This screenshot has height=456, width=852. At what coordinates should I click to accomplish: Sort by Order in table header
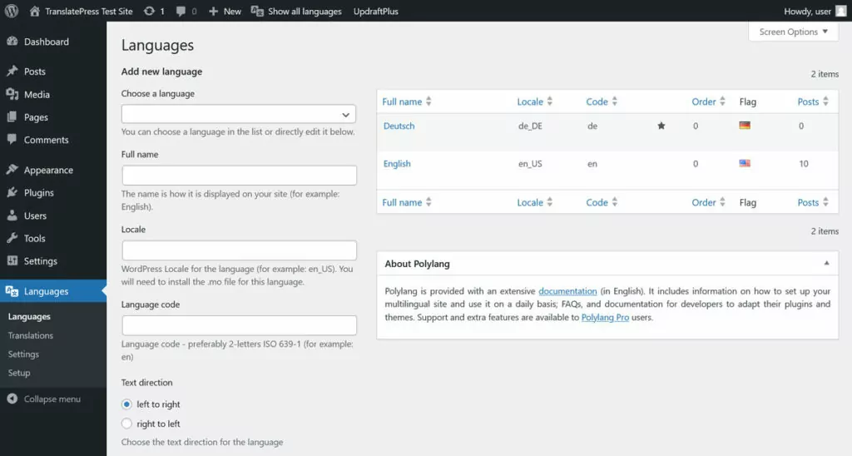pos(709,101)
